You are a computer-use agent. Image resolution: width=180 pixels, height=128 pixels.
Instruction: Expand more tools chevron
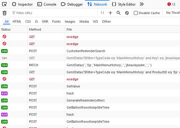pos(142,4)
